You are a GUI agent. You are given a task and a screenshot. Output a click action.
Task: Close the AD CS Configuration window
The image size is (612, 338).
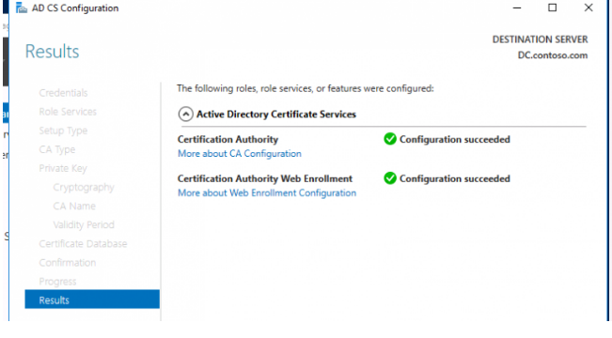tap(588, 8)
